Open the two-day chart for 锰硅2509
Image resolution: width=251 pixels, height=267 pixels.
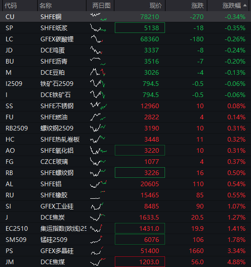(x=96, y=240)
